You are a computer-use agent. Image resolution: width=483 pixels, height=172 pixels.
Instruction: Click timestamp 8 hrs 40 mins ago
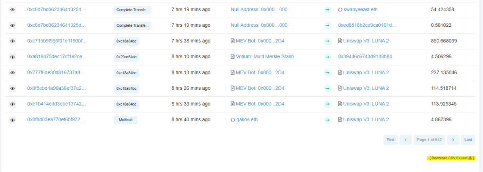tap(191, 119)
